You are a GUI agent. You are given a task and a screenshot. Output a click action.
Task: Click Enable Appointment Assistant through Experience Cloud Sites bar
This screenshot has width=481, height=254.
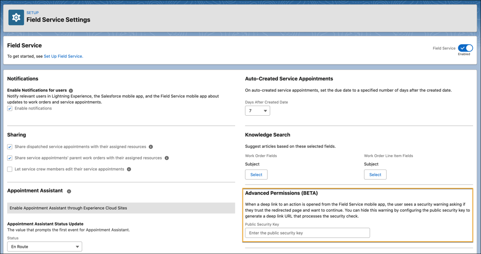tap(121, 208)
